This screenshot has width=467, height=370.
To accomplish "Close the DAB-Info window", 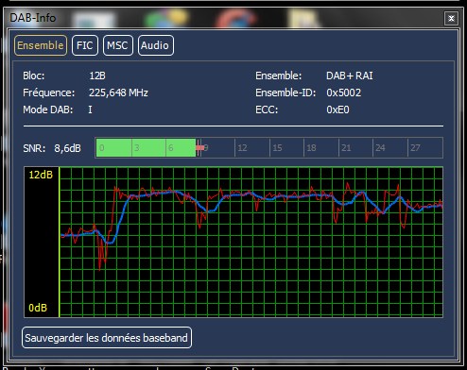I will (451, 18).
